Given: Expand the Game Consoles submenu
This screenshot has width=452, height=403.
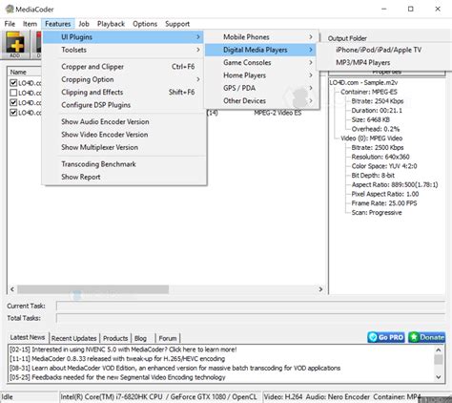Looking at the screenshot, I should (x=260, y=63).
